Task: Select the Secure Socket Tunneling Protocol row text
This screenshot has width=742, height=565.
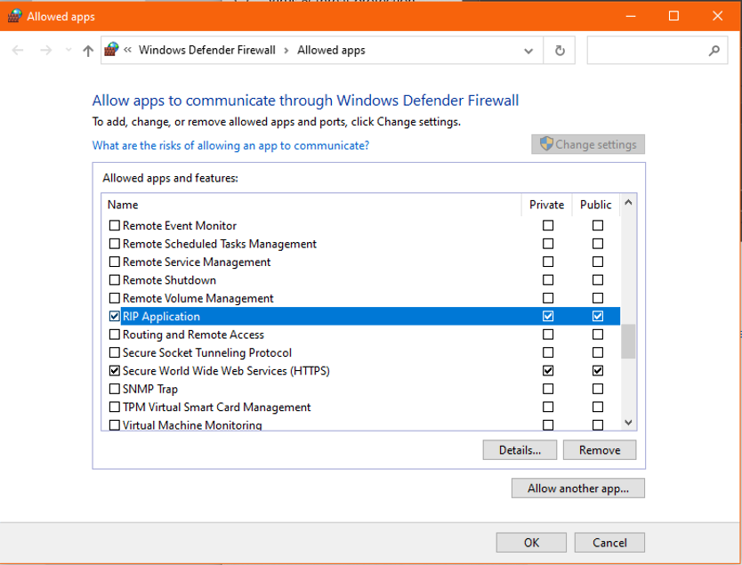Action: 206,353
